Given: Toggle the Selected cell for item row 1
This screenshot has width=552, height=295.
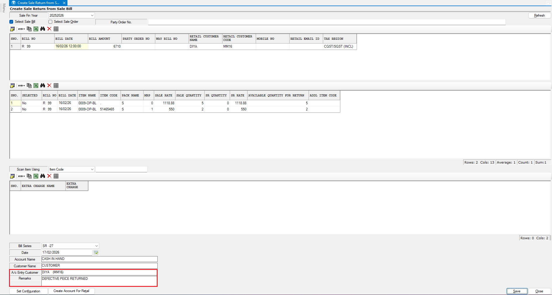Looking at the screenshot, I should point(31,103).
